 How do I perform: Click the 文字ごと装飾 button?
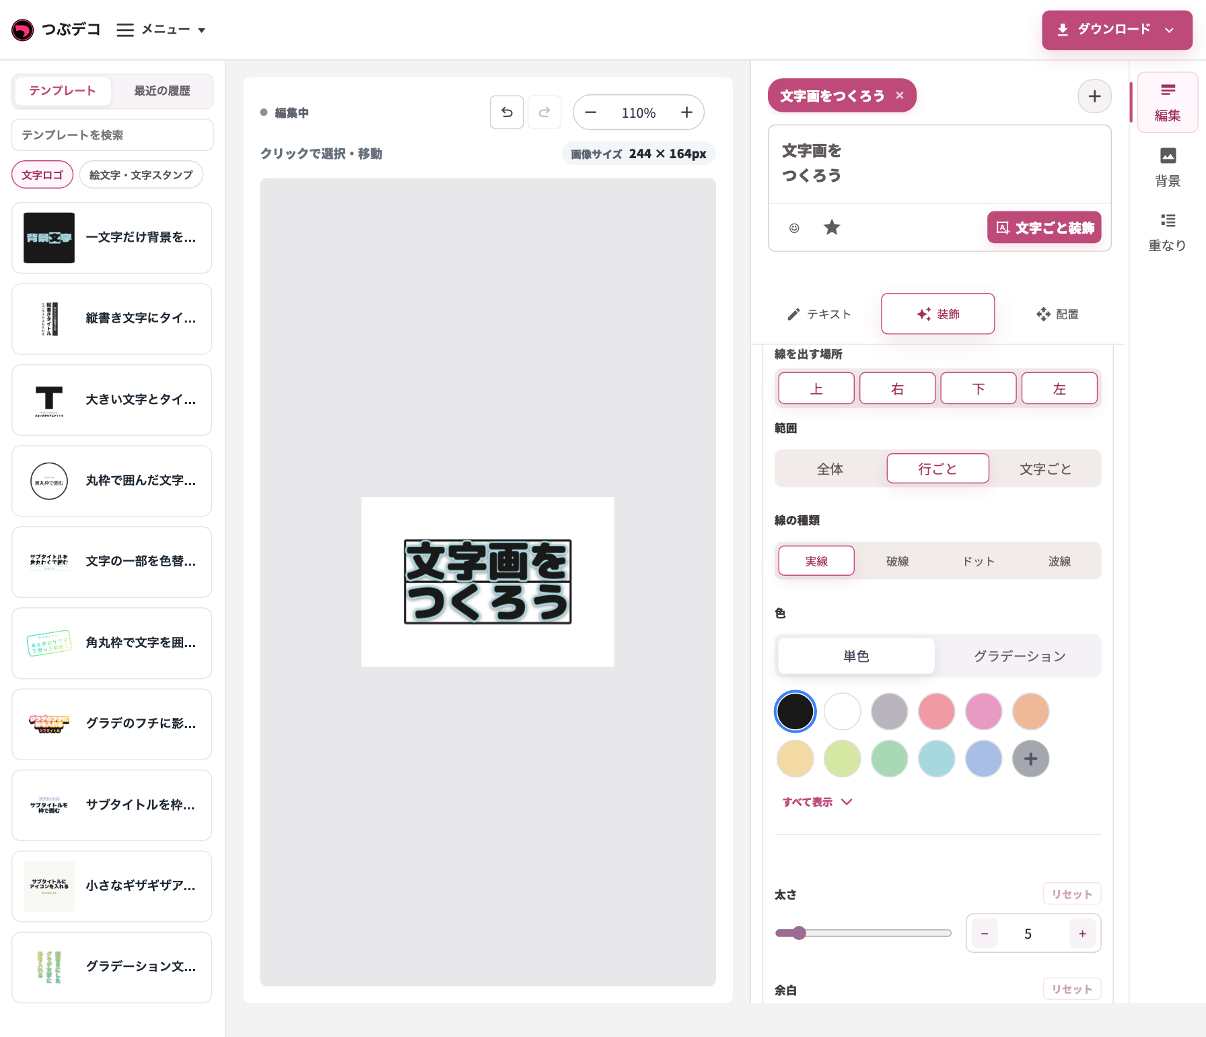pyautogui.click(x=1044, y=228)
